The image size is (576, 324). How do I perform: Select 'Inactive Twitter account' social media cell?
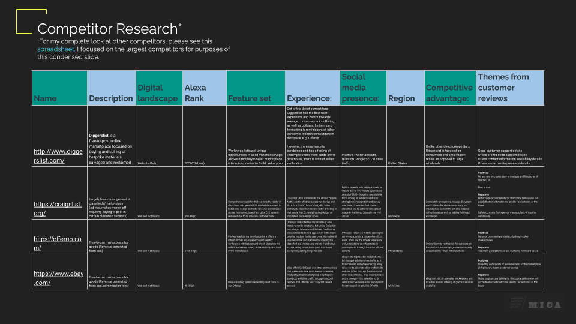pyautogui.click(x=364, y=136)
